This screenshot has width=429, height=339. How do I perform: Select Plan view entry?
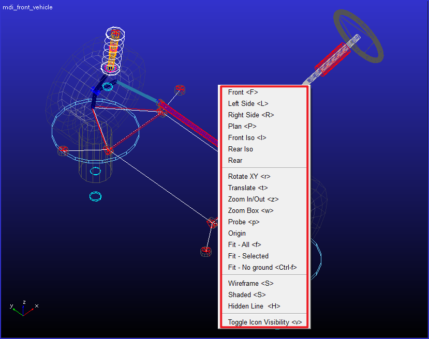tap(264, 127)
